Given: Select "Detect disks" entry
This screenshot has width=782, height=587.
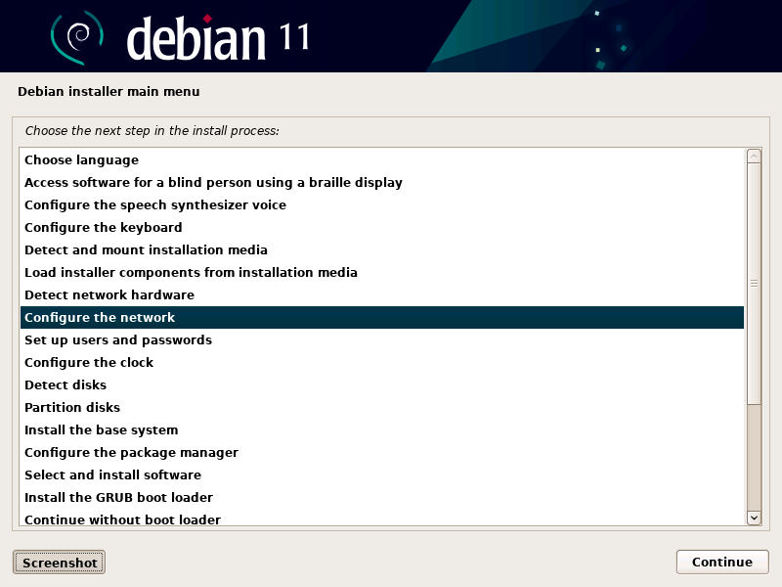Looking at the screenshot, I should (382, 384).
